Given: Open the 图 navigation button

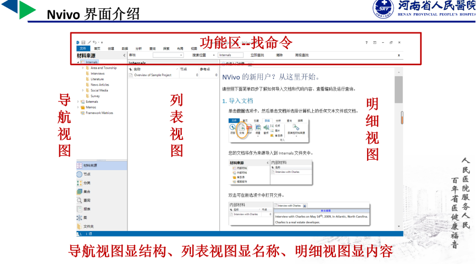Looking at the screenshot, I should coord(101,218).
